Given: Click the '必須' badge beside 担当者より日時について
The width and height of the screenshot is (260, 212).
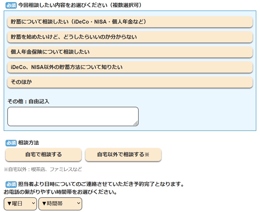Looking at the screenshot, I should 11,184.
